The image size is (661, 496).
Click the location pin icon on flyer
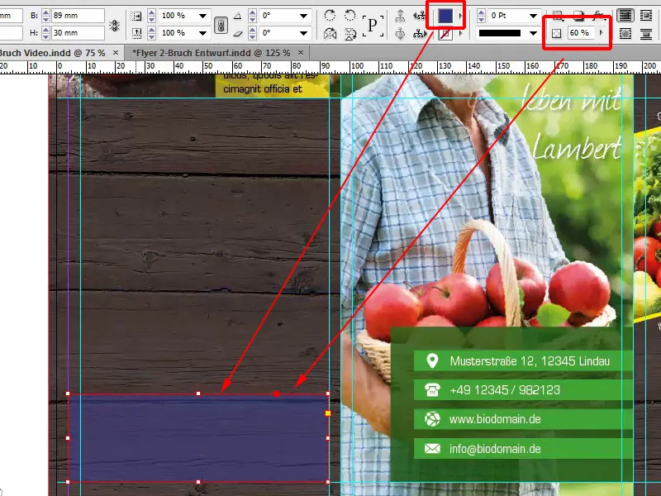[432, 361]
